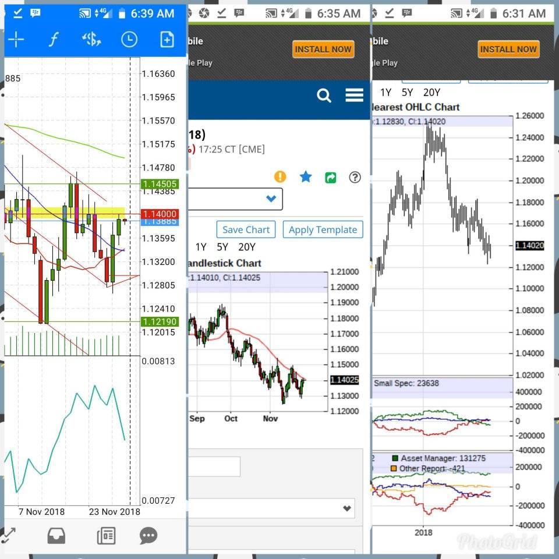This screenshot has width=559, height=559.
Task: Tap the 17:25 CT [CME] timestamp
Action: (232, 149)
